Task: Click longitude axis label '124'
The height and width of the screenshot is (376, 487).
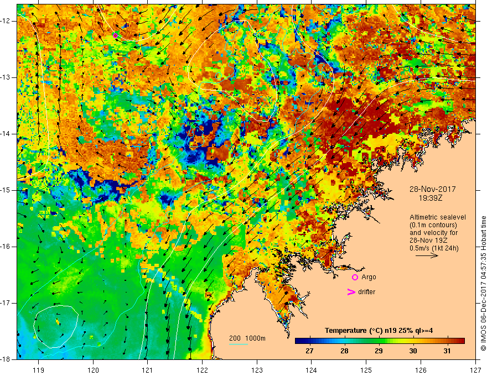Action: 312,370
